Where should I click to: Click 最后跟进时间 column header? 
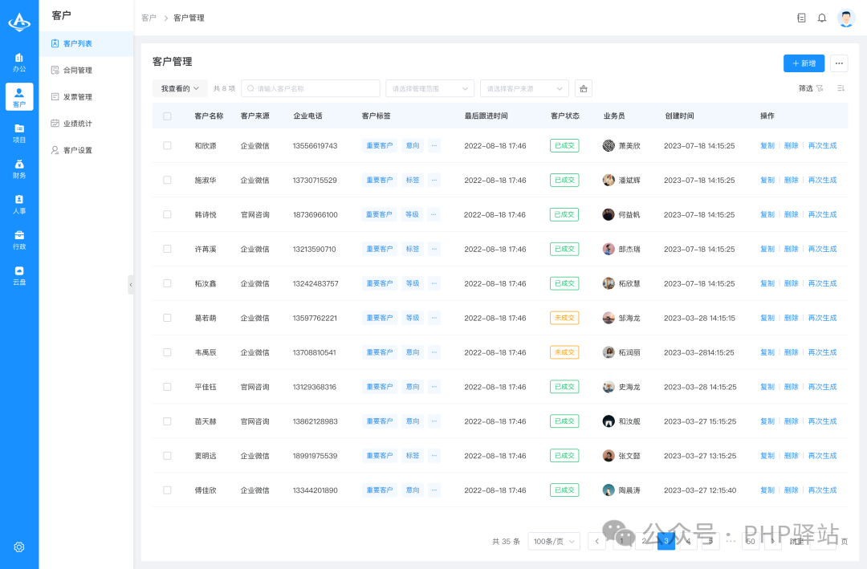click(486, 116)
